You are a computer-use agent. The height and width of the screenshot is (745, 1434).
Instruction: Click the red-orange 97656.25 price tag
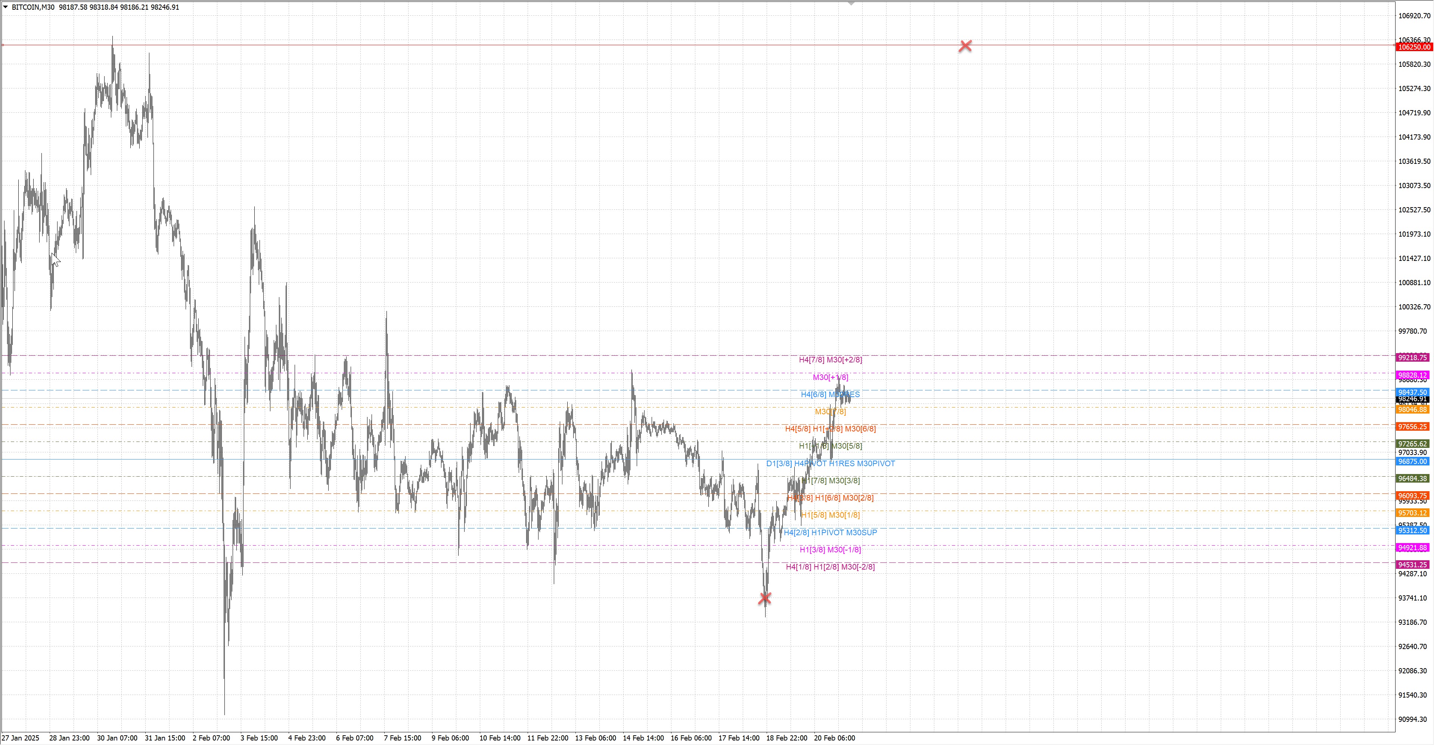pyautogui.click(x=1413, y=427)
